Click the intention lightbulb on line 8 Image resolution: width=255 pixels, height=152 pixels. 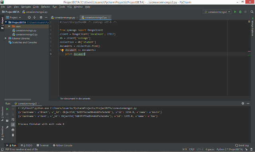tap(63, 50)
